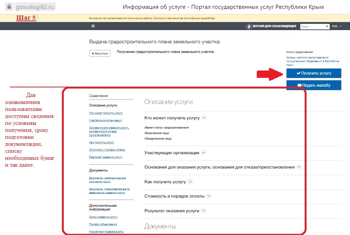This screenshot has height=235, width=350.
Task: Expand the 'Как получить услугу' chevron
Action: [190, 182]
